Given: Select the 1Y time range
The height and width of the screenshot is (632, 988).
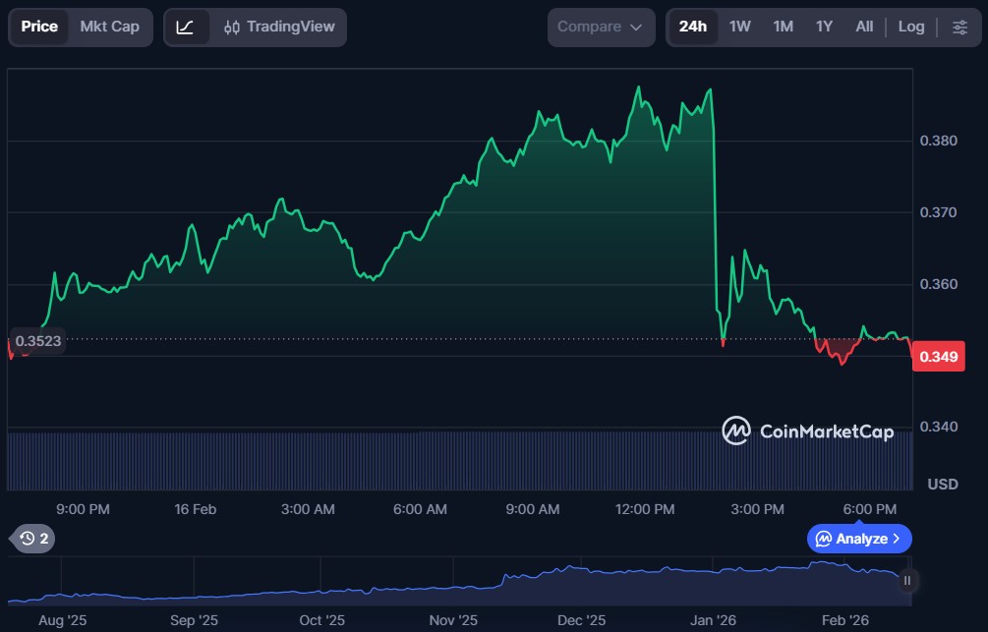Looking at the screenshot, I should (x=824, y=27).
